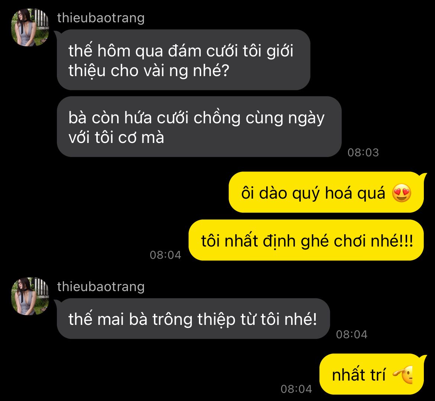Image resolution: width=435 pixels, height=401 pixels.
Task: Tap the top thieubaotrang username label
Action: coord(101,18)
